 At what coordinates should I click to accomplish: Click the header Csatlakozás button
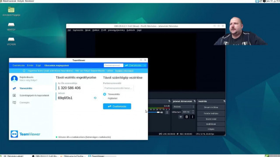click(133, 65)
